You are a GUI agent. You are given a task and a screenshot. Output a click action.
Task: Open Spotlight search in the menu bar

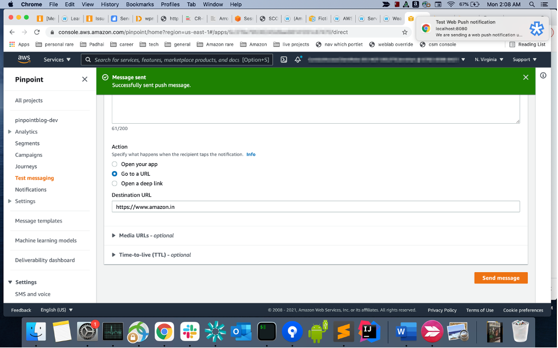[531, 5]
